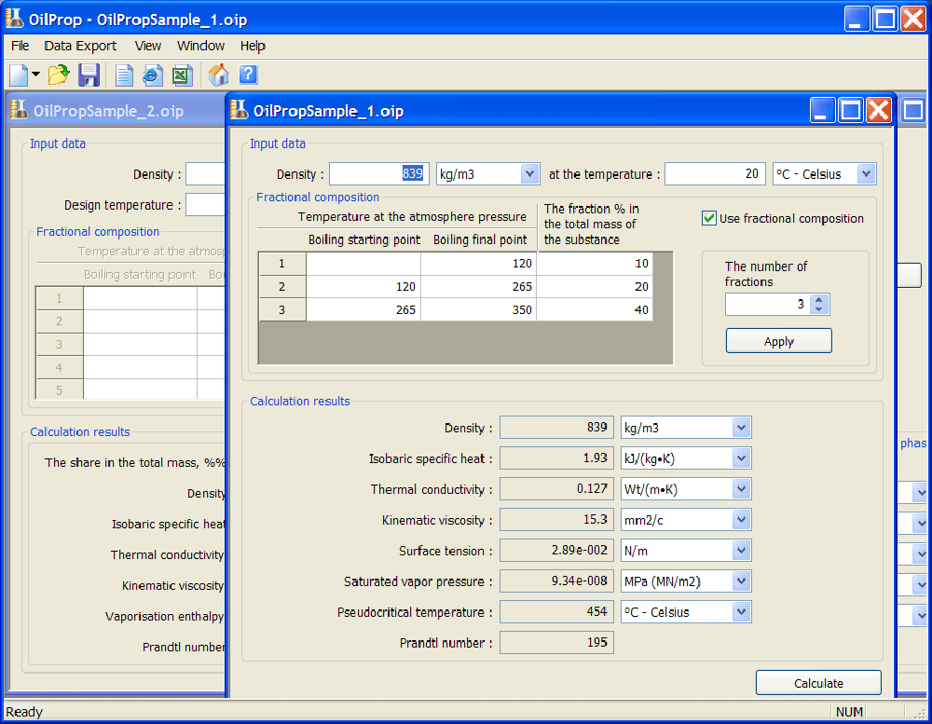Uncheck Use fractional composition checkbox
This screenshot has width=932, height=724.
709,219
